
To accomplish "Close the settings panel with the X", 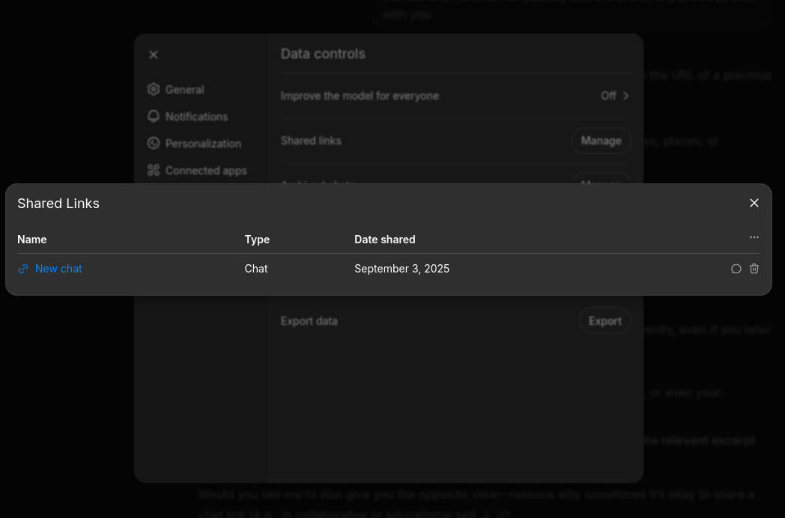I will pos(154,55).
